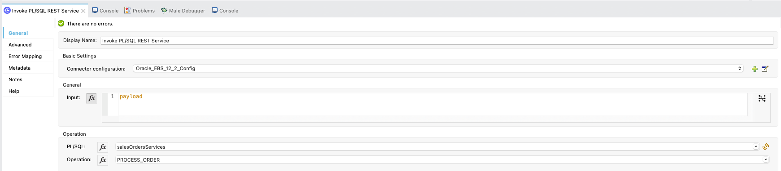Click the Display Name text field
Viewport: 781px width, 171px height.
[437, 41]
